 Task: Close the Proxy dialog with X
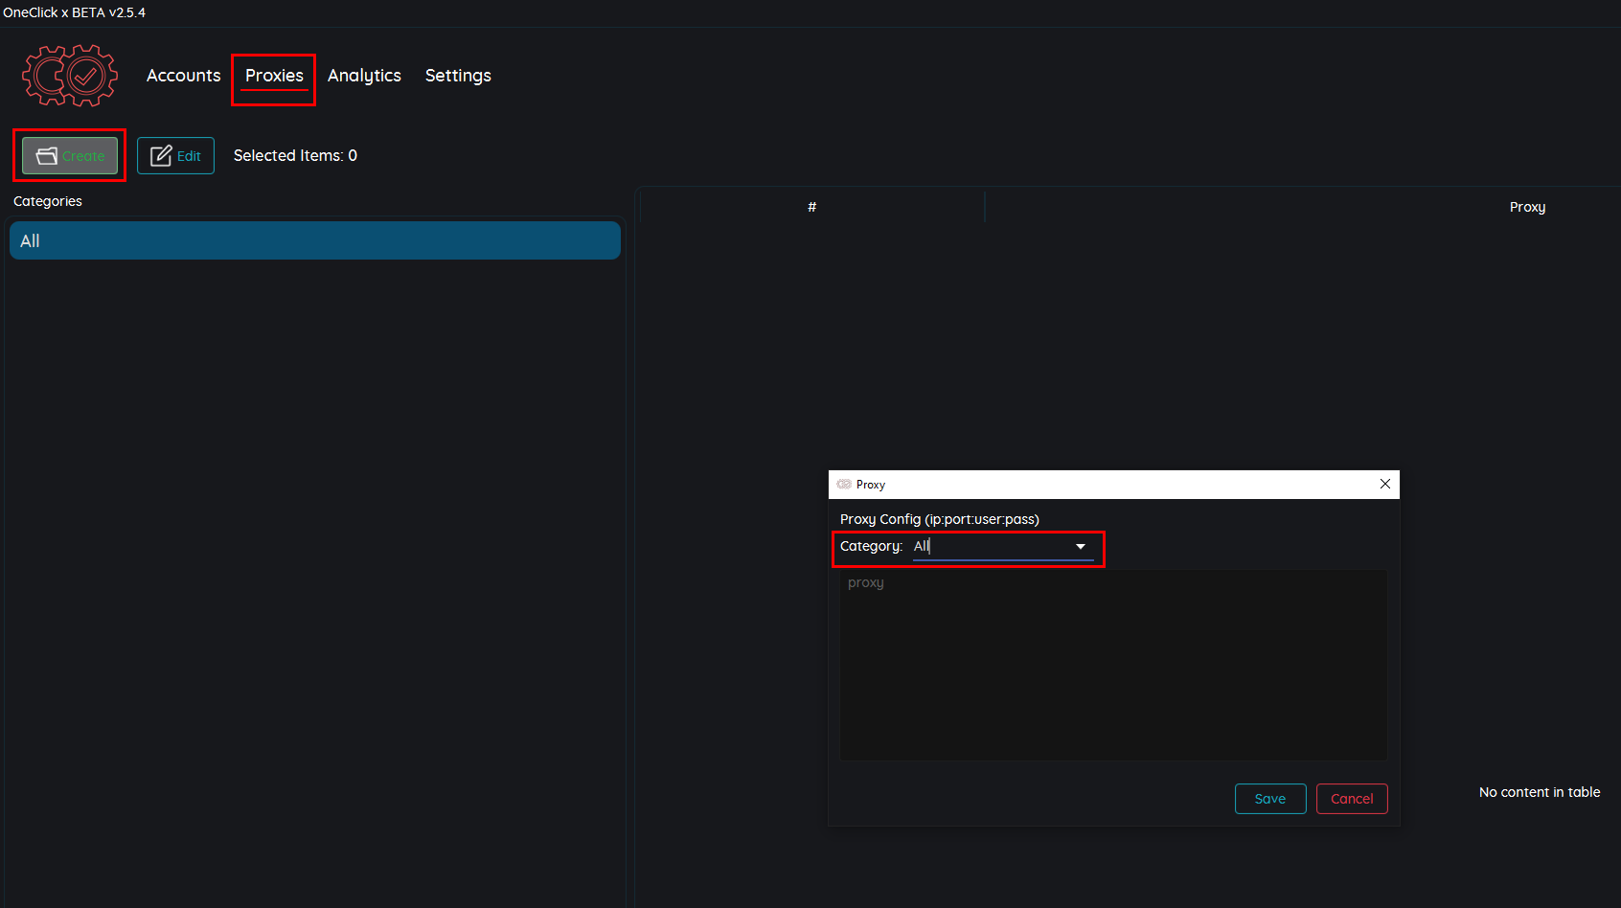[1384, 485]
